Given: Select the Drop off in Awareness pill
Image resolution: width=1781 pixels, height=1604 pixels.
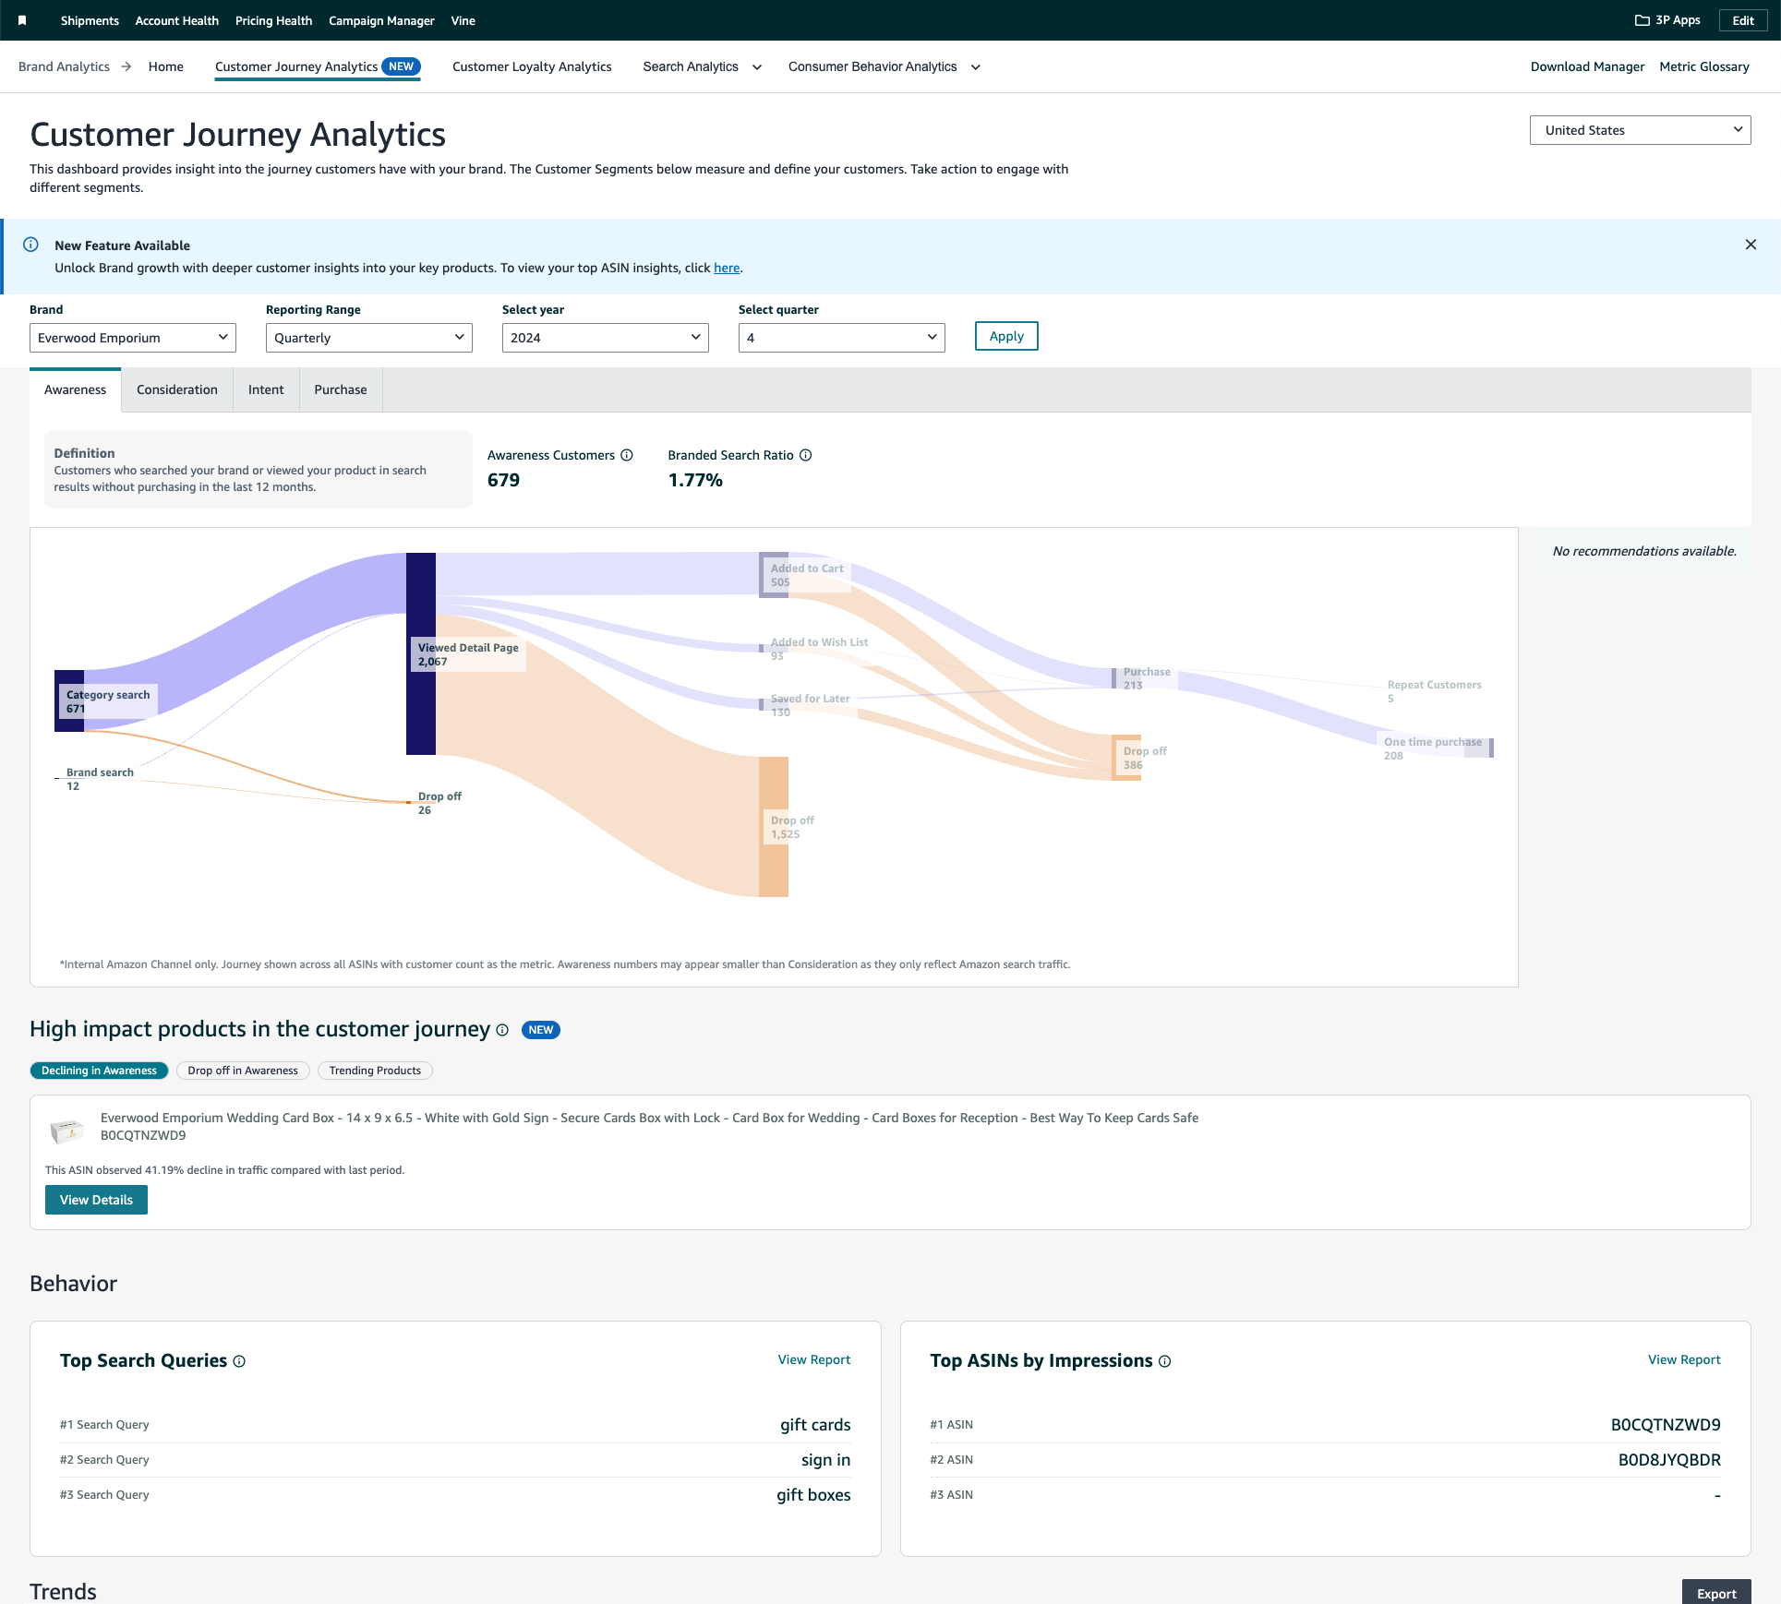Looking at the screenshot, I should pos(243,1071).
